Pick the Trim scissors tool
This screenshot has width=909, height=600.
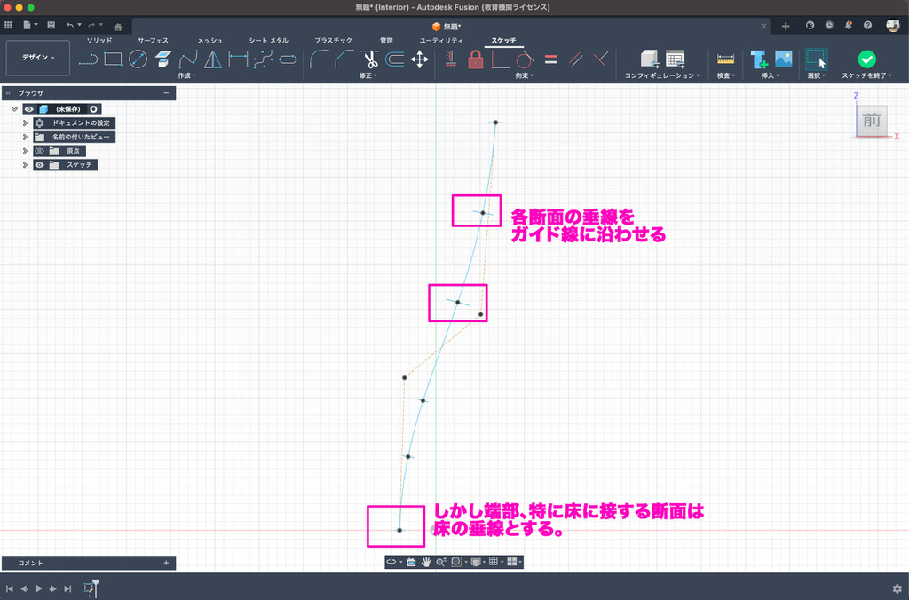click(370, 59)
